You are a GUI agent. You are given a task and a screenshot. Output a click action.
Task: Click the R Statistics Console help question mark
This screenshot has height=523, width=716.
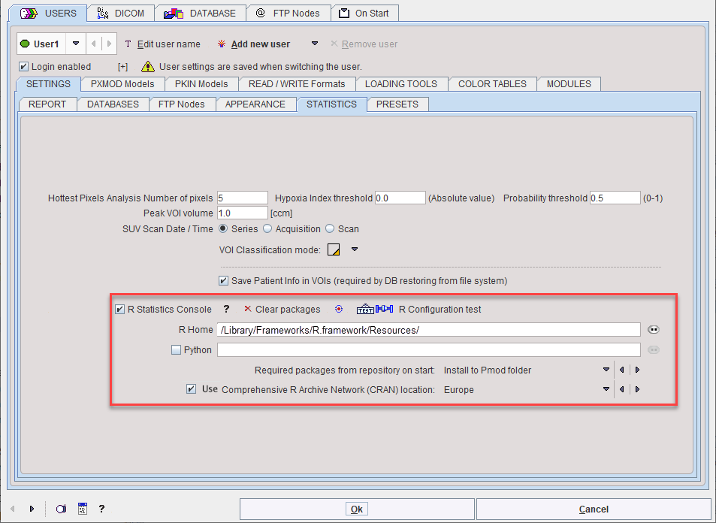pos(226,310)
